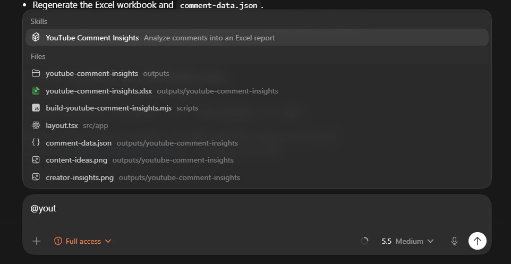The width and height of the screenshot is (511, 264).
Task: Click the image icon beside creator-insights.png
Action: click(x=36, y=177)
